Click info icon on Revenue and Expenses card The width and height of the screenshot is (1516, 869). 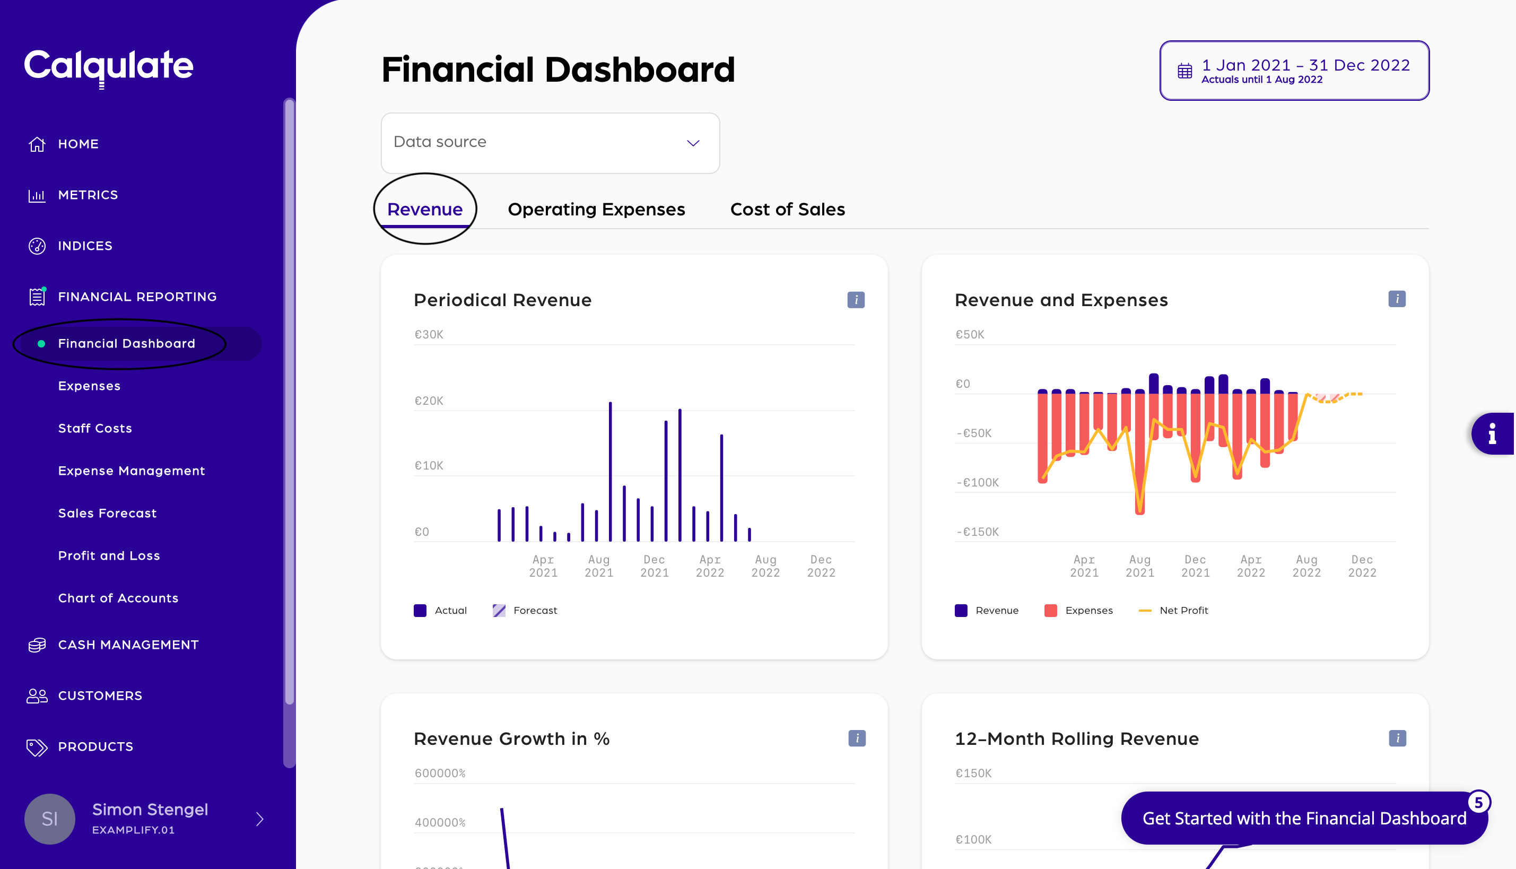tap(1396, 299)
